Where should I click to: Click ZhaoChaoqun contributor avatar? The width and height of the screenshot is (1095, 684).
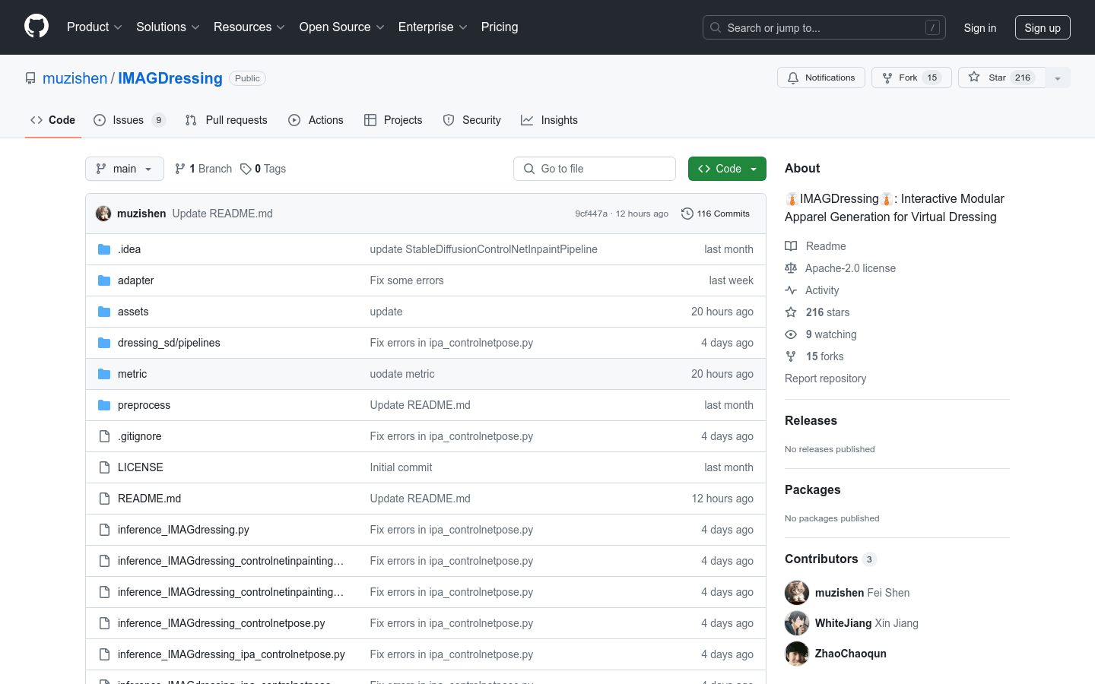797,654
